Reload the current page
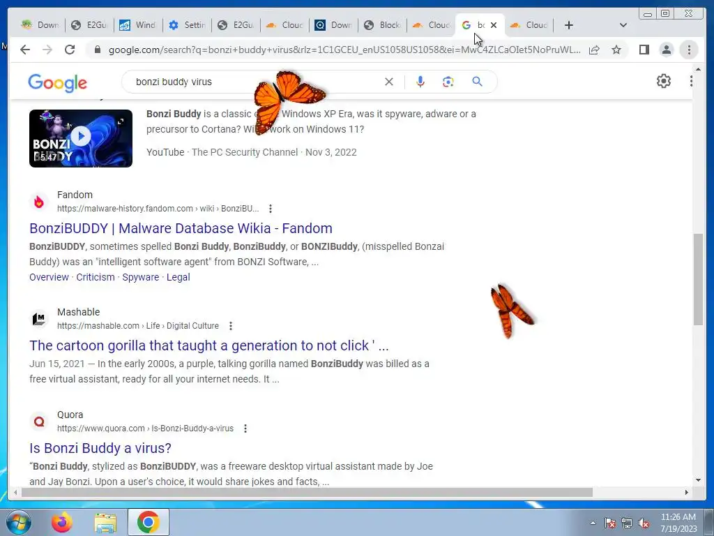This screenshot has height=536, width=714. (70, 50)
